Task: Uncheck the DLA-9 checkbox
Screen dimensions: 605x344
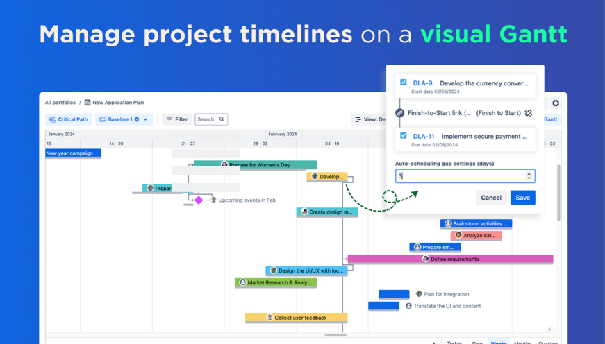Action: tap(403, 82)
